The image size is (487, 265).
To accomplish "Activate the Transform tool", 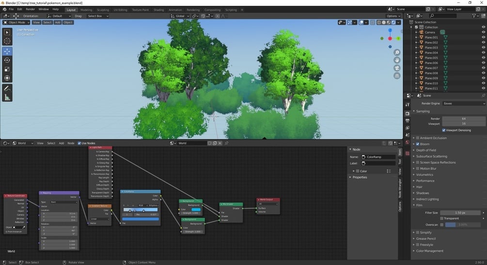I will coord(7,78).
